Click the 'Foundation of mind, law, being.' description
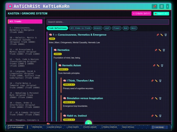 tap(67, 58)
